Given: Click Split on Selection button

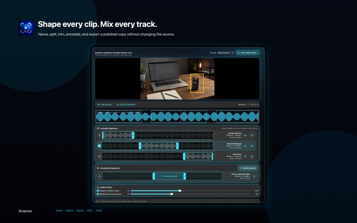Looking at the screenshot, I should pyautogui.click(x=126, y=105).
